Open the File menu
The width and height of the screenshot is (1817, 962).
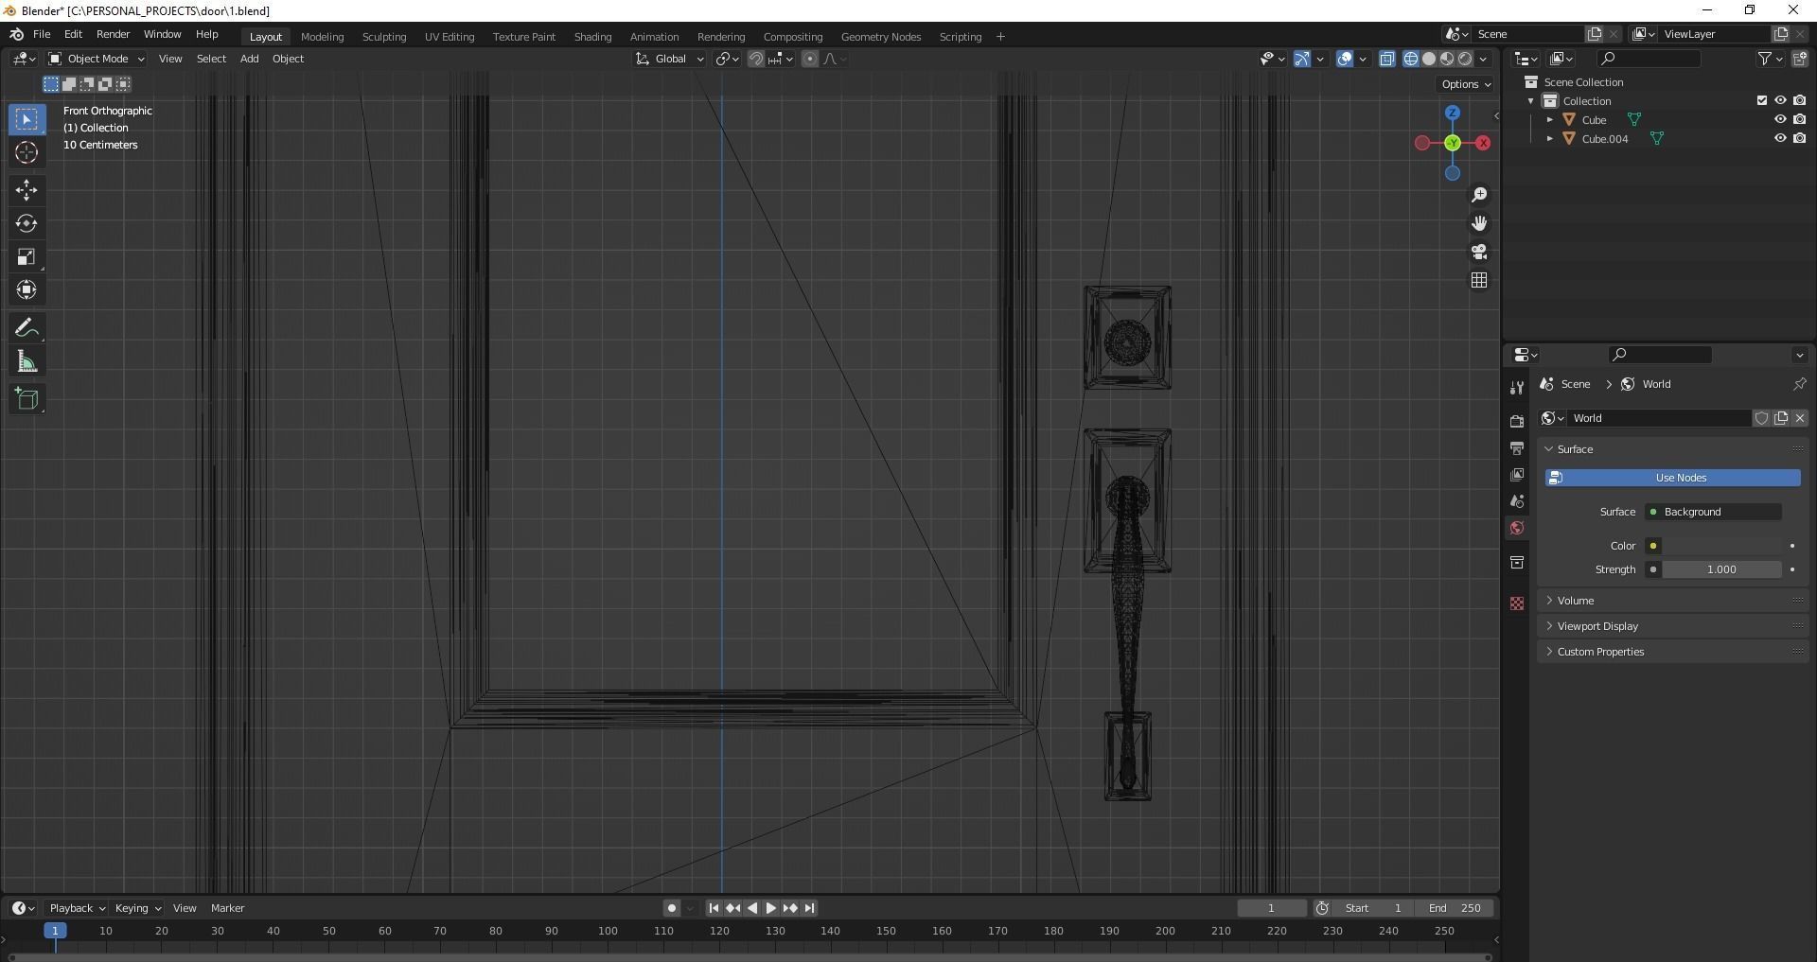pos(42,34)
